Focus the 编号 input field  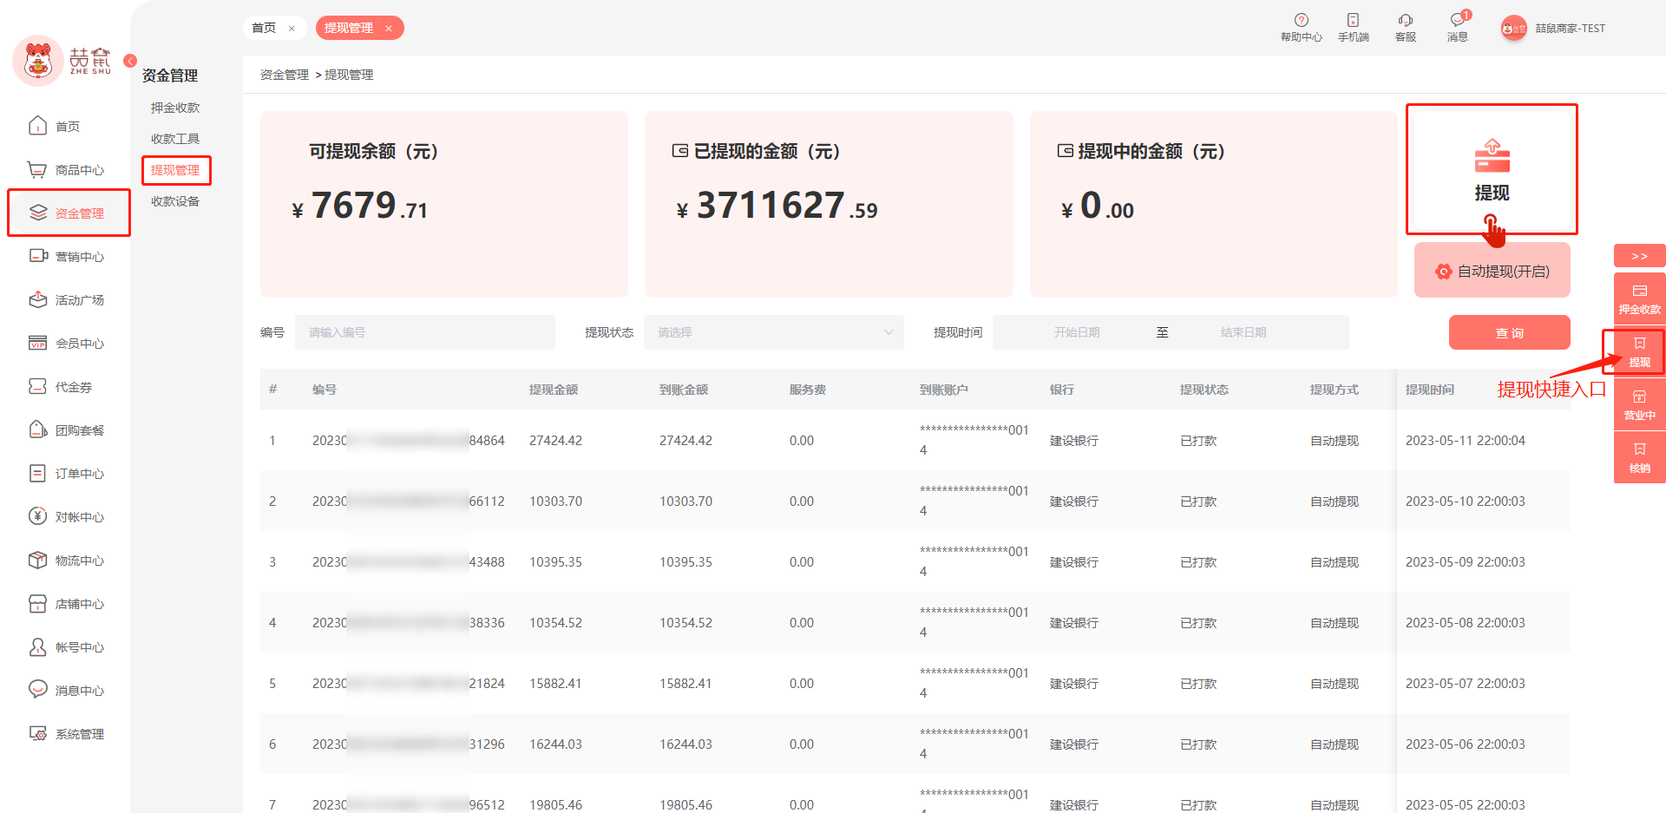coord(425,332)
